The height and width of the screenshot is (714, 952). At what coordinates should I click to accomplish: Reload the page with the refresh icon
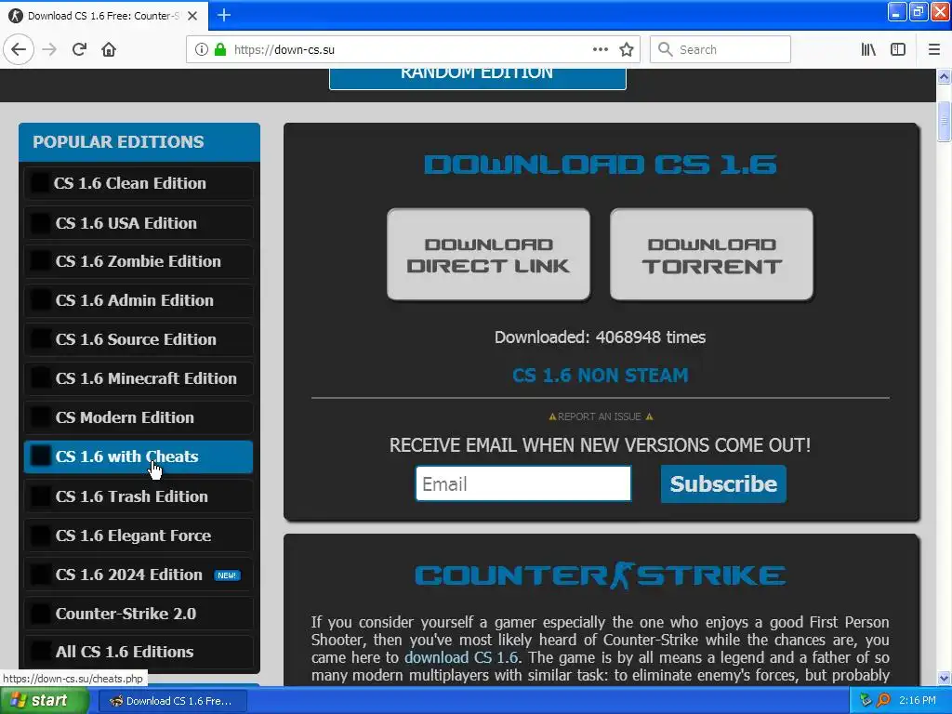coord(79,50)
